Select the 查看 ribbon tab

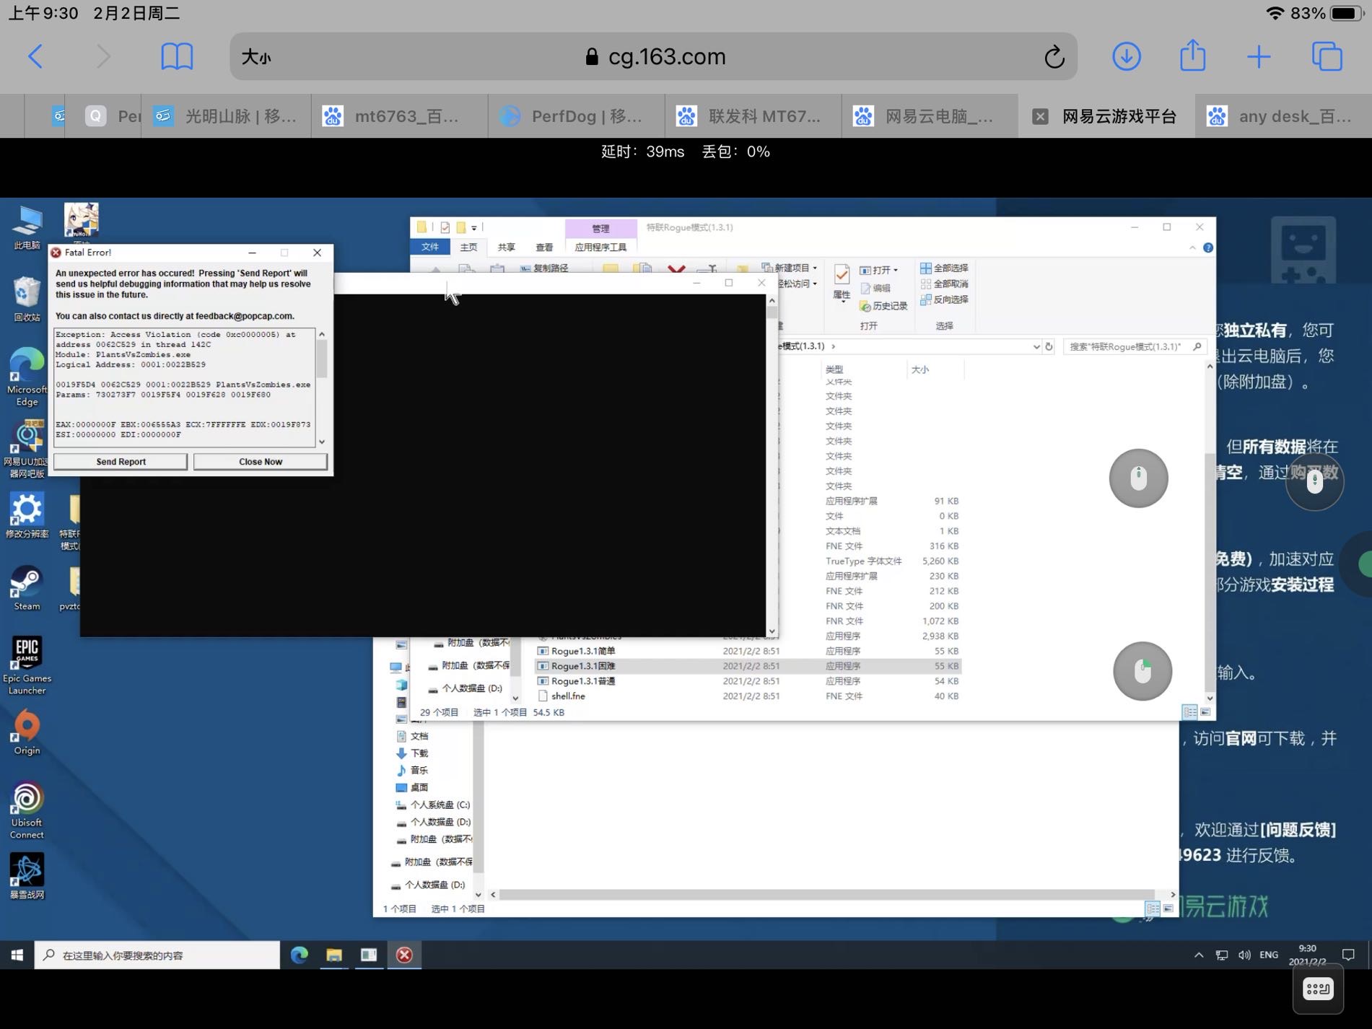[544, 247]
